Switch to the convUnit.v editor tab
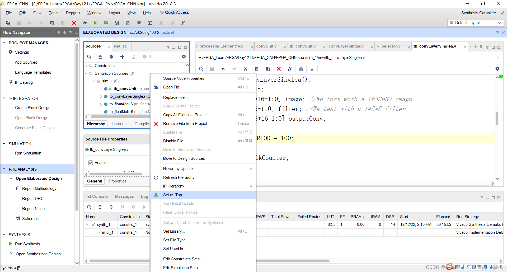This screenshot has width=507, height=272. 266,46
